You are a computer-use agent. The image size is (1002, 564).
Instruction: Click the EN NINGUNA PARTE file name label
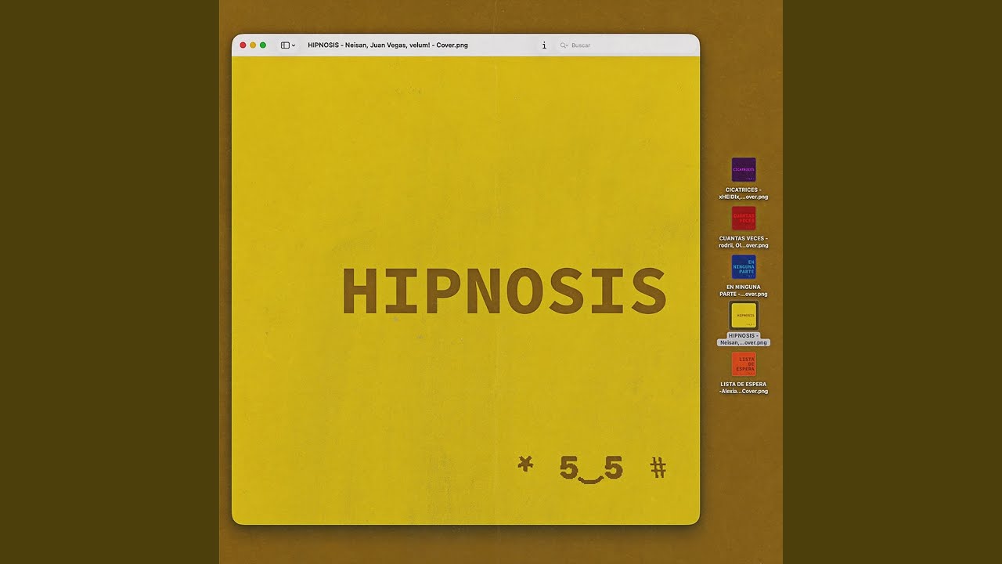[x=744, y=291]
